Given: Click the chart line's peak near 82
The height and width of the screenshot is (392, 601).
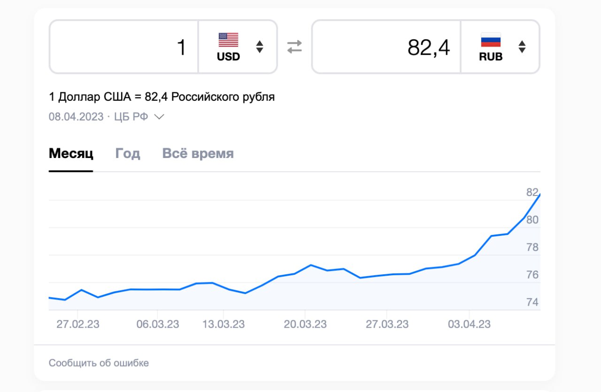Looking at the screenshot, I should tap(539, 195).
